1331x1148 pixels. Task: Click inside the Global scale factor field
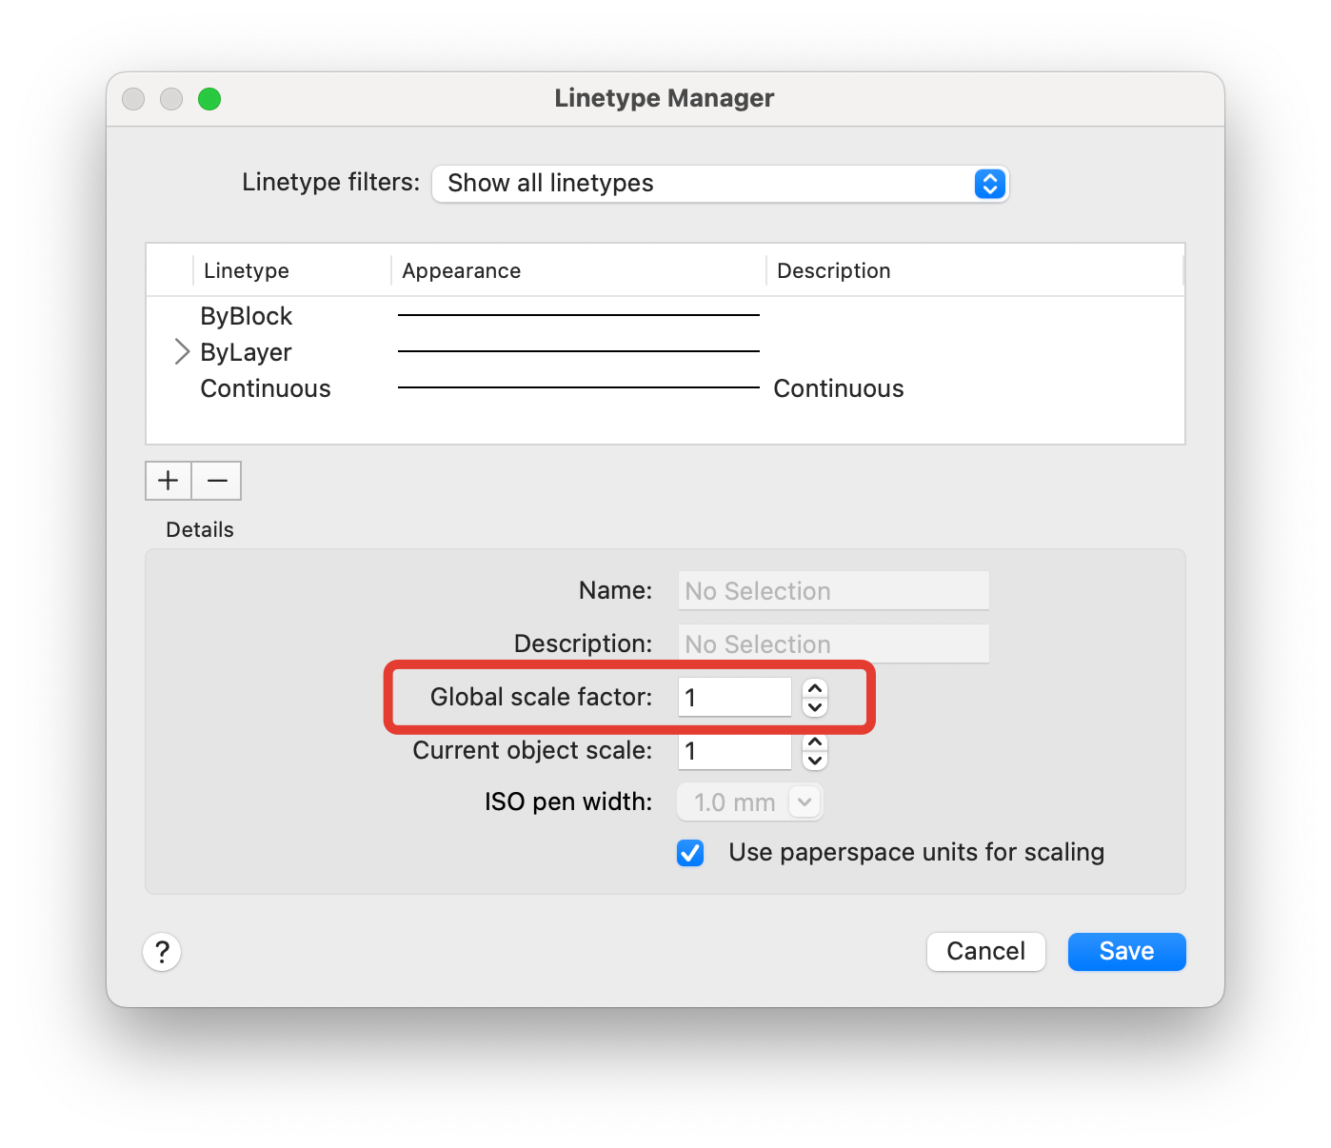point(734,697)
